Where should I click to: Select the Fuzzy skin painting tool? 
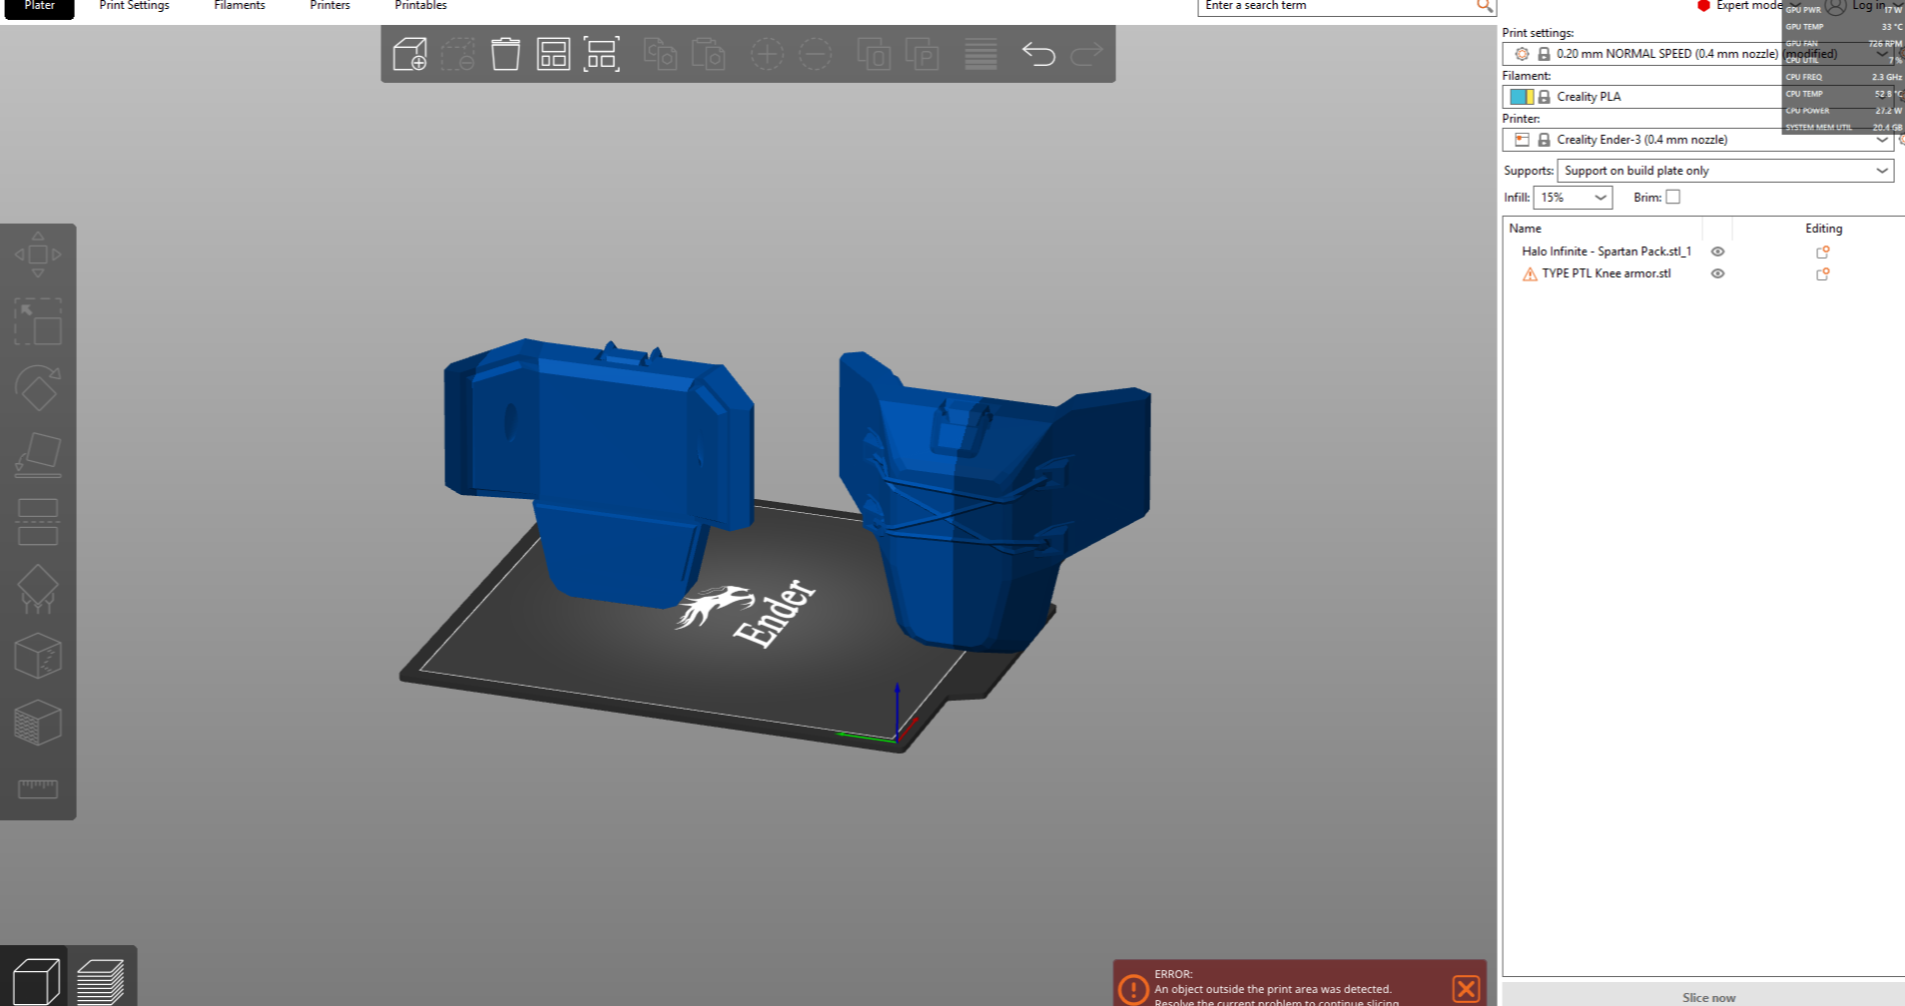[x=38, y=723]
